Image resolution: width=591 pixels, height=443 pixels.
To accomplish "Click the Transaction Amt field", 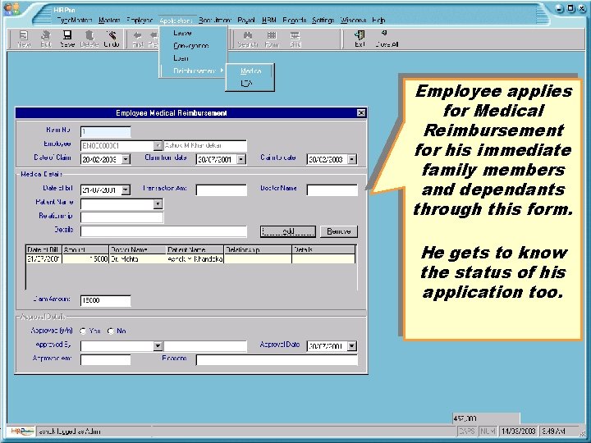I will [222, 190].
